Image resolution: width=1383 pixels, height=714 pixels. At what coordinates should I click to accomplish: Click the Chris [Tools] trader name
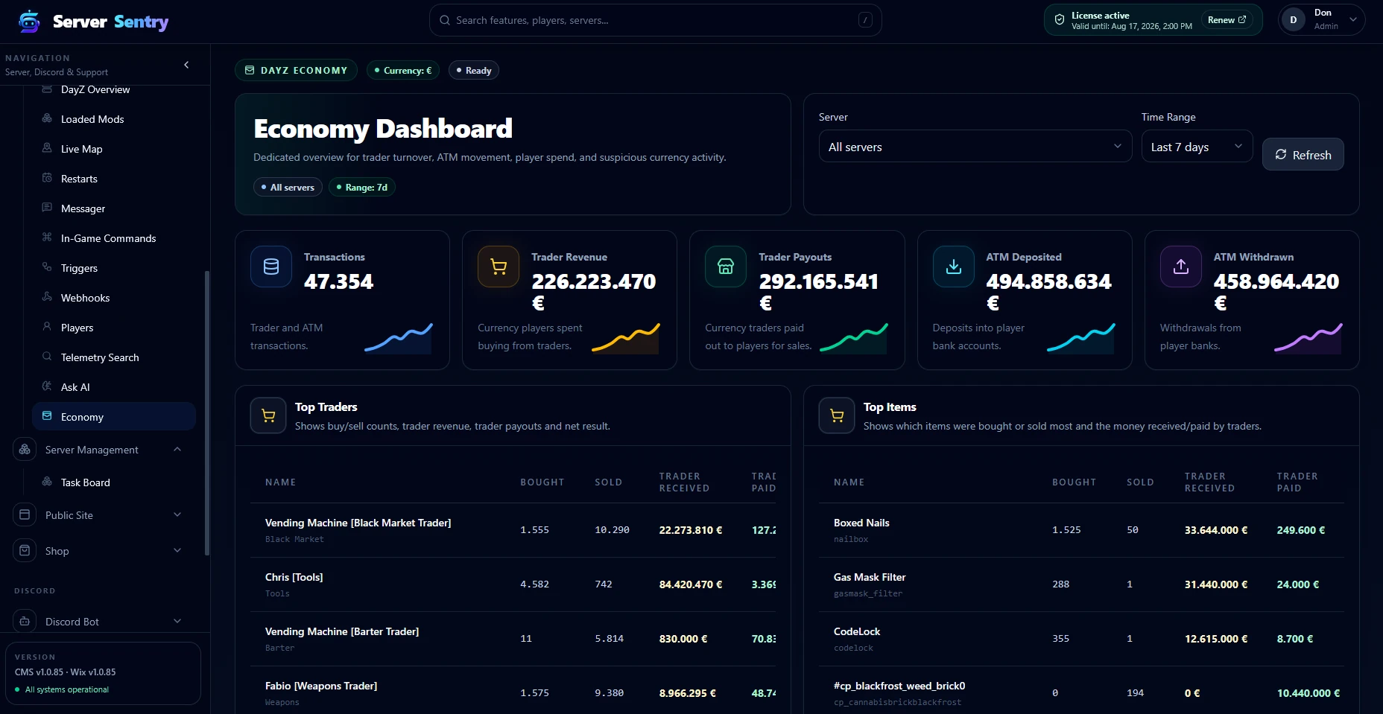point(294,577)
